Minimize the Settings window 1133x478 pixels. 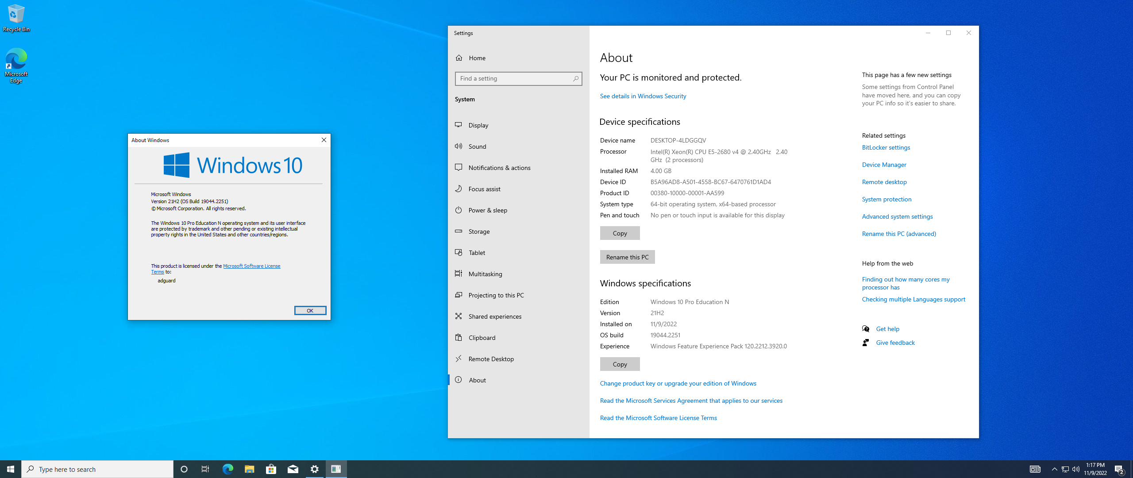click(x=928, y=33)
